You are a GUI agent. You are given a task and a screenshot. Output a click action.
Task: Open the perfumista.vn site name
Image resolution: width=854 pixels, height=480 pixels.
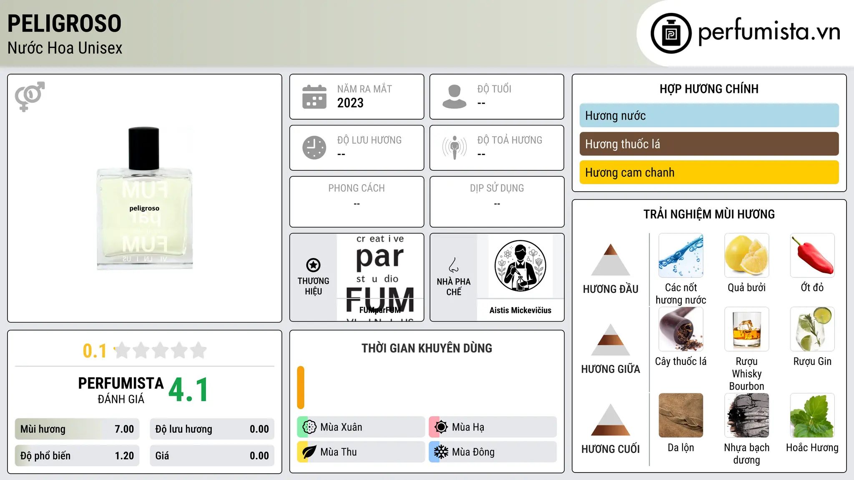pyautogui.click(x=769, y=32)
